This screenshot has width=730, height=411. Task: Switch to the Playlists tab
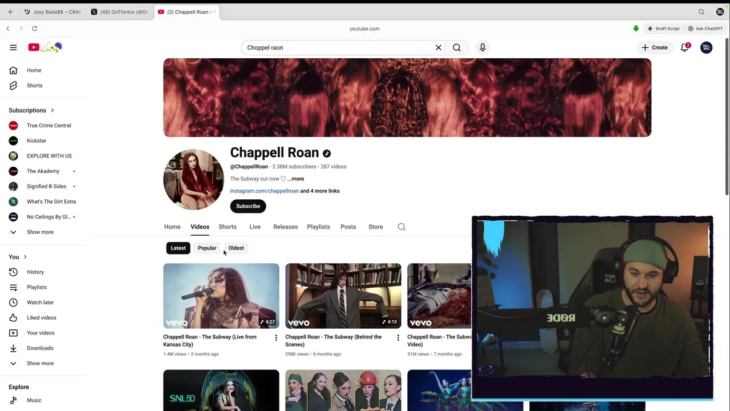(318, 227)
